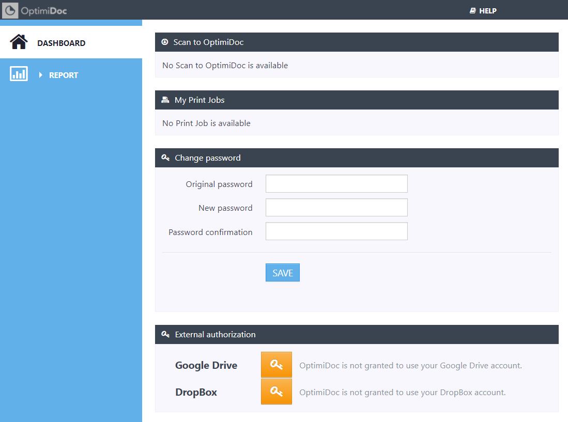Click the Report bar chart icon
Image resolution: width=568 pixels, height=422 pixels.
[x=19, y=74]
